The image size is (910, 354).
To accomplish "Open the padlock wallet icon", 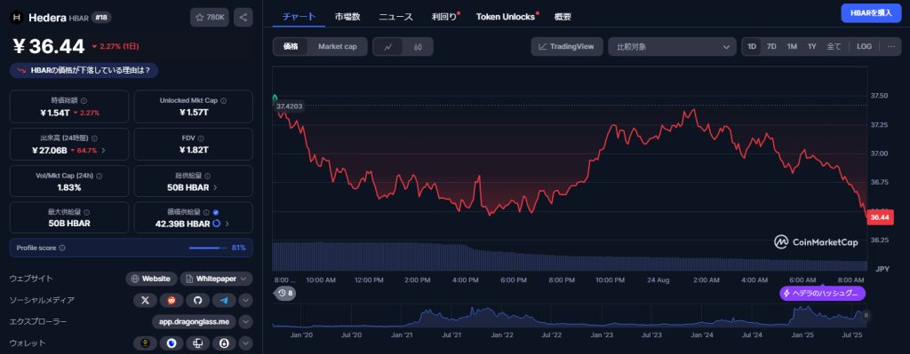I will (x=223, y=343).
